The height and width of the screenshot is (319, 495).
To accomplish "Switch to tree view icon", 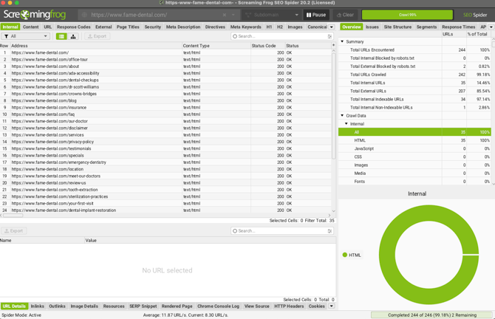I will [73, 36].
